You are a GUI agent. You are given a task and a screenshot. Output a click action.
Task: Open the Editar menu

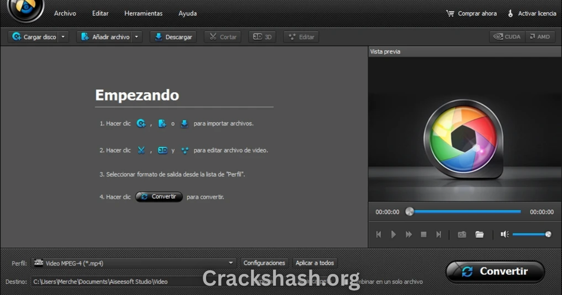click(x=100, y=14)
